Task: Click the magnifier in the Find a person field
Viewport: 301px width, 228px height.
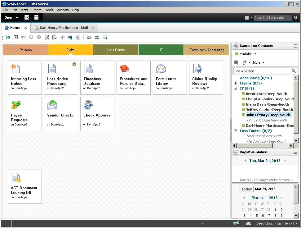Action: 293,71
